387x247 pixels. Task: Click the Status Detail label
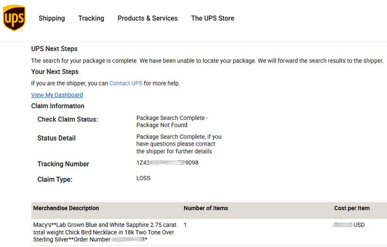click(57, 138)
